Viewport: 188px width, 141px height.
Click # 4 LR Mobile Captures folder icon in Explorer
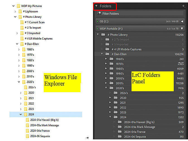pos(22,39)
